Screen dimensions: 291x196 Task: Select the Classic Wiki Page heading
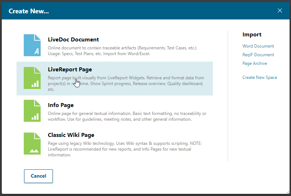(71, 135)
